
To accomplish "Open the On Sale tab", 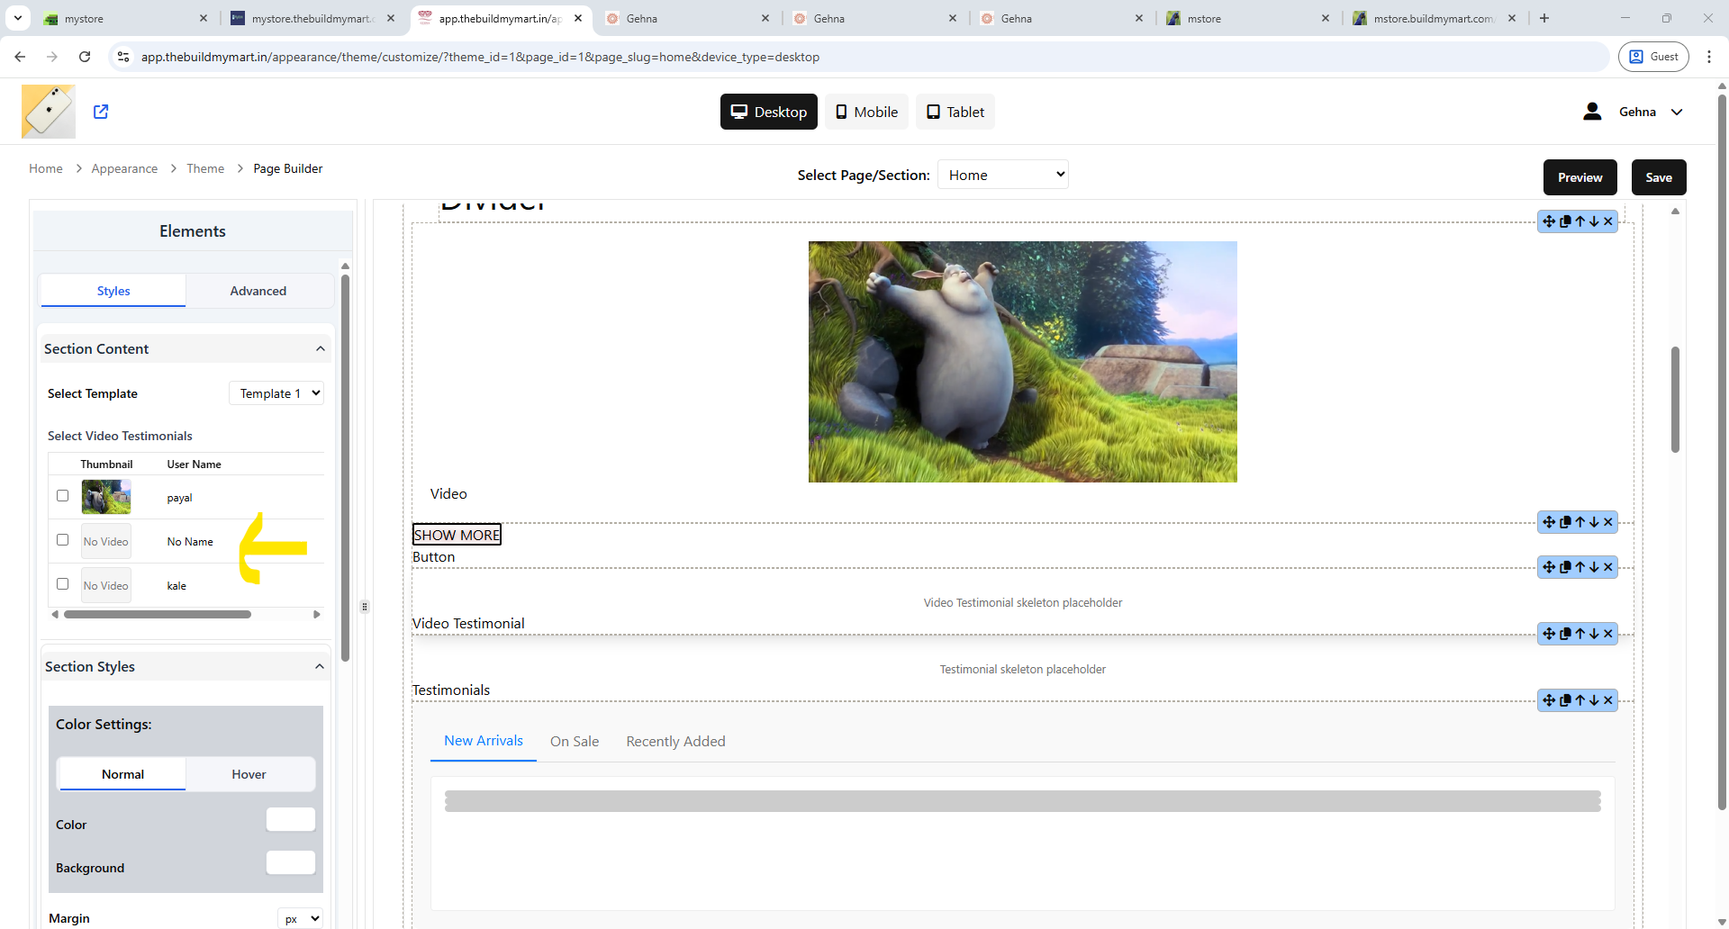I will point(575,742).
